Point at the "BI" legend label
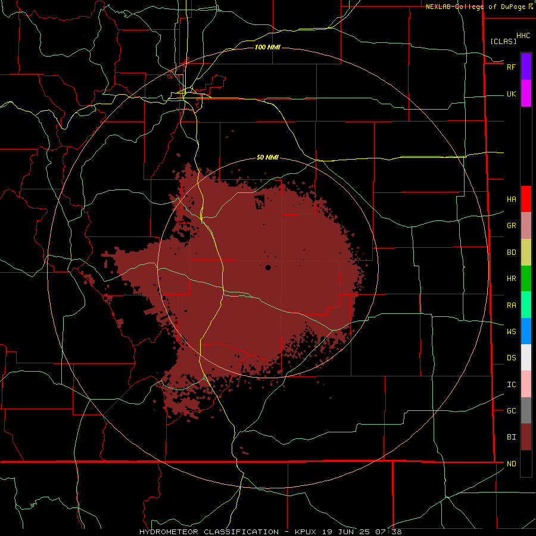 point(512,437)
